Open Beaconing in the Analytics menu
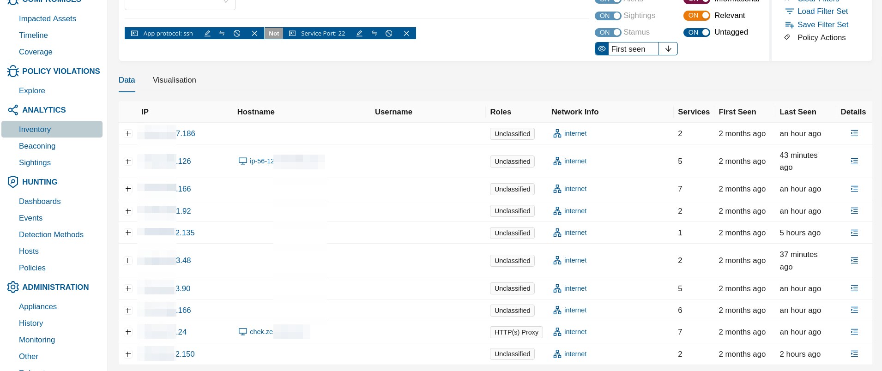Viewport: 882px width, 371px height. (37, 146)
